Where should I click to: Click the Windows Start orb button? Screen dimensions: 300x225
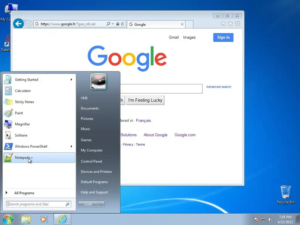click(8, 219)
